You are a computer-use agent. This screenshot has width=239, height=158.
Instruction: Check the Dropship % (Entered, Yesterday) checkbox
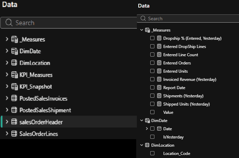[152, 38]
